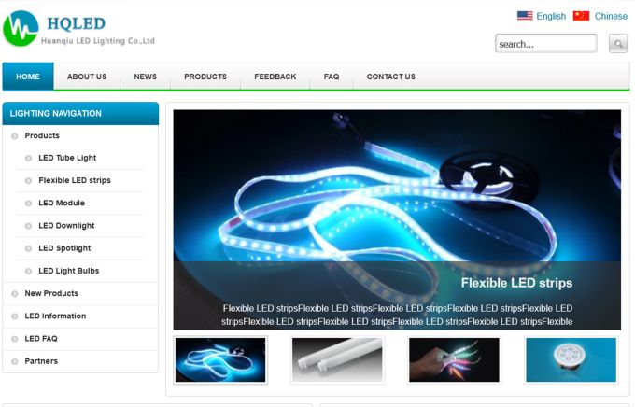The height and width of the screenshot is (407, 635).
Task: Click the China flag icon
Action: click(581, 16)
